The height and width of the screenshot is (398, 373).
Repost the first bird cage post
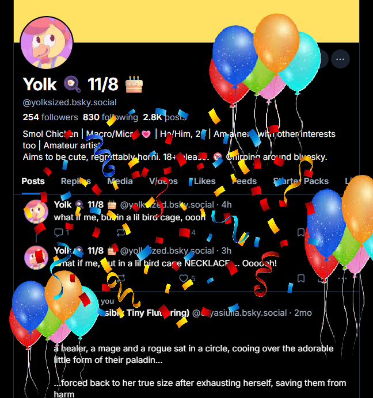tap(121, 232)
